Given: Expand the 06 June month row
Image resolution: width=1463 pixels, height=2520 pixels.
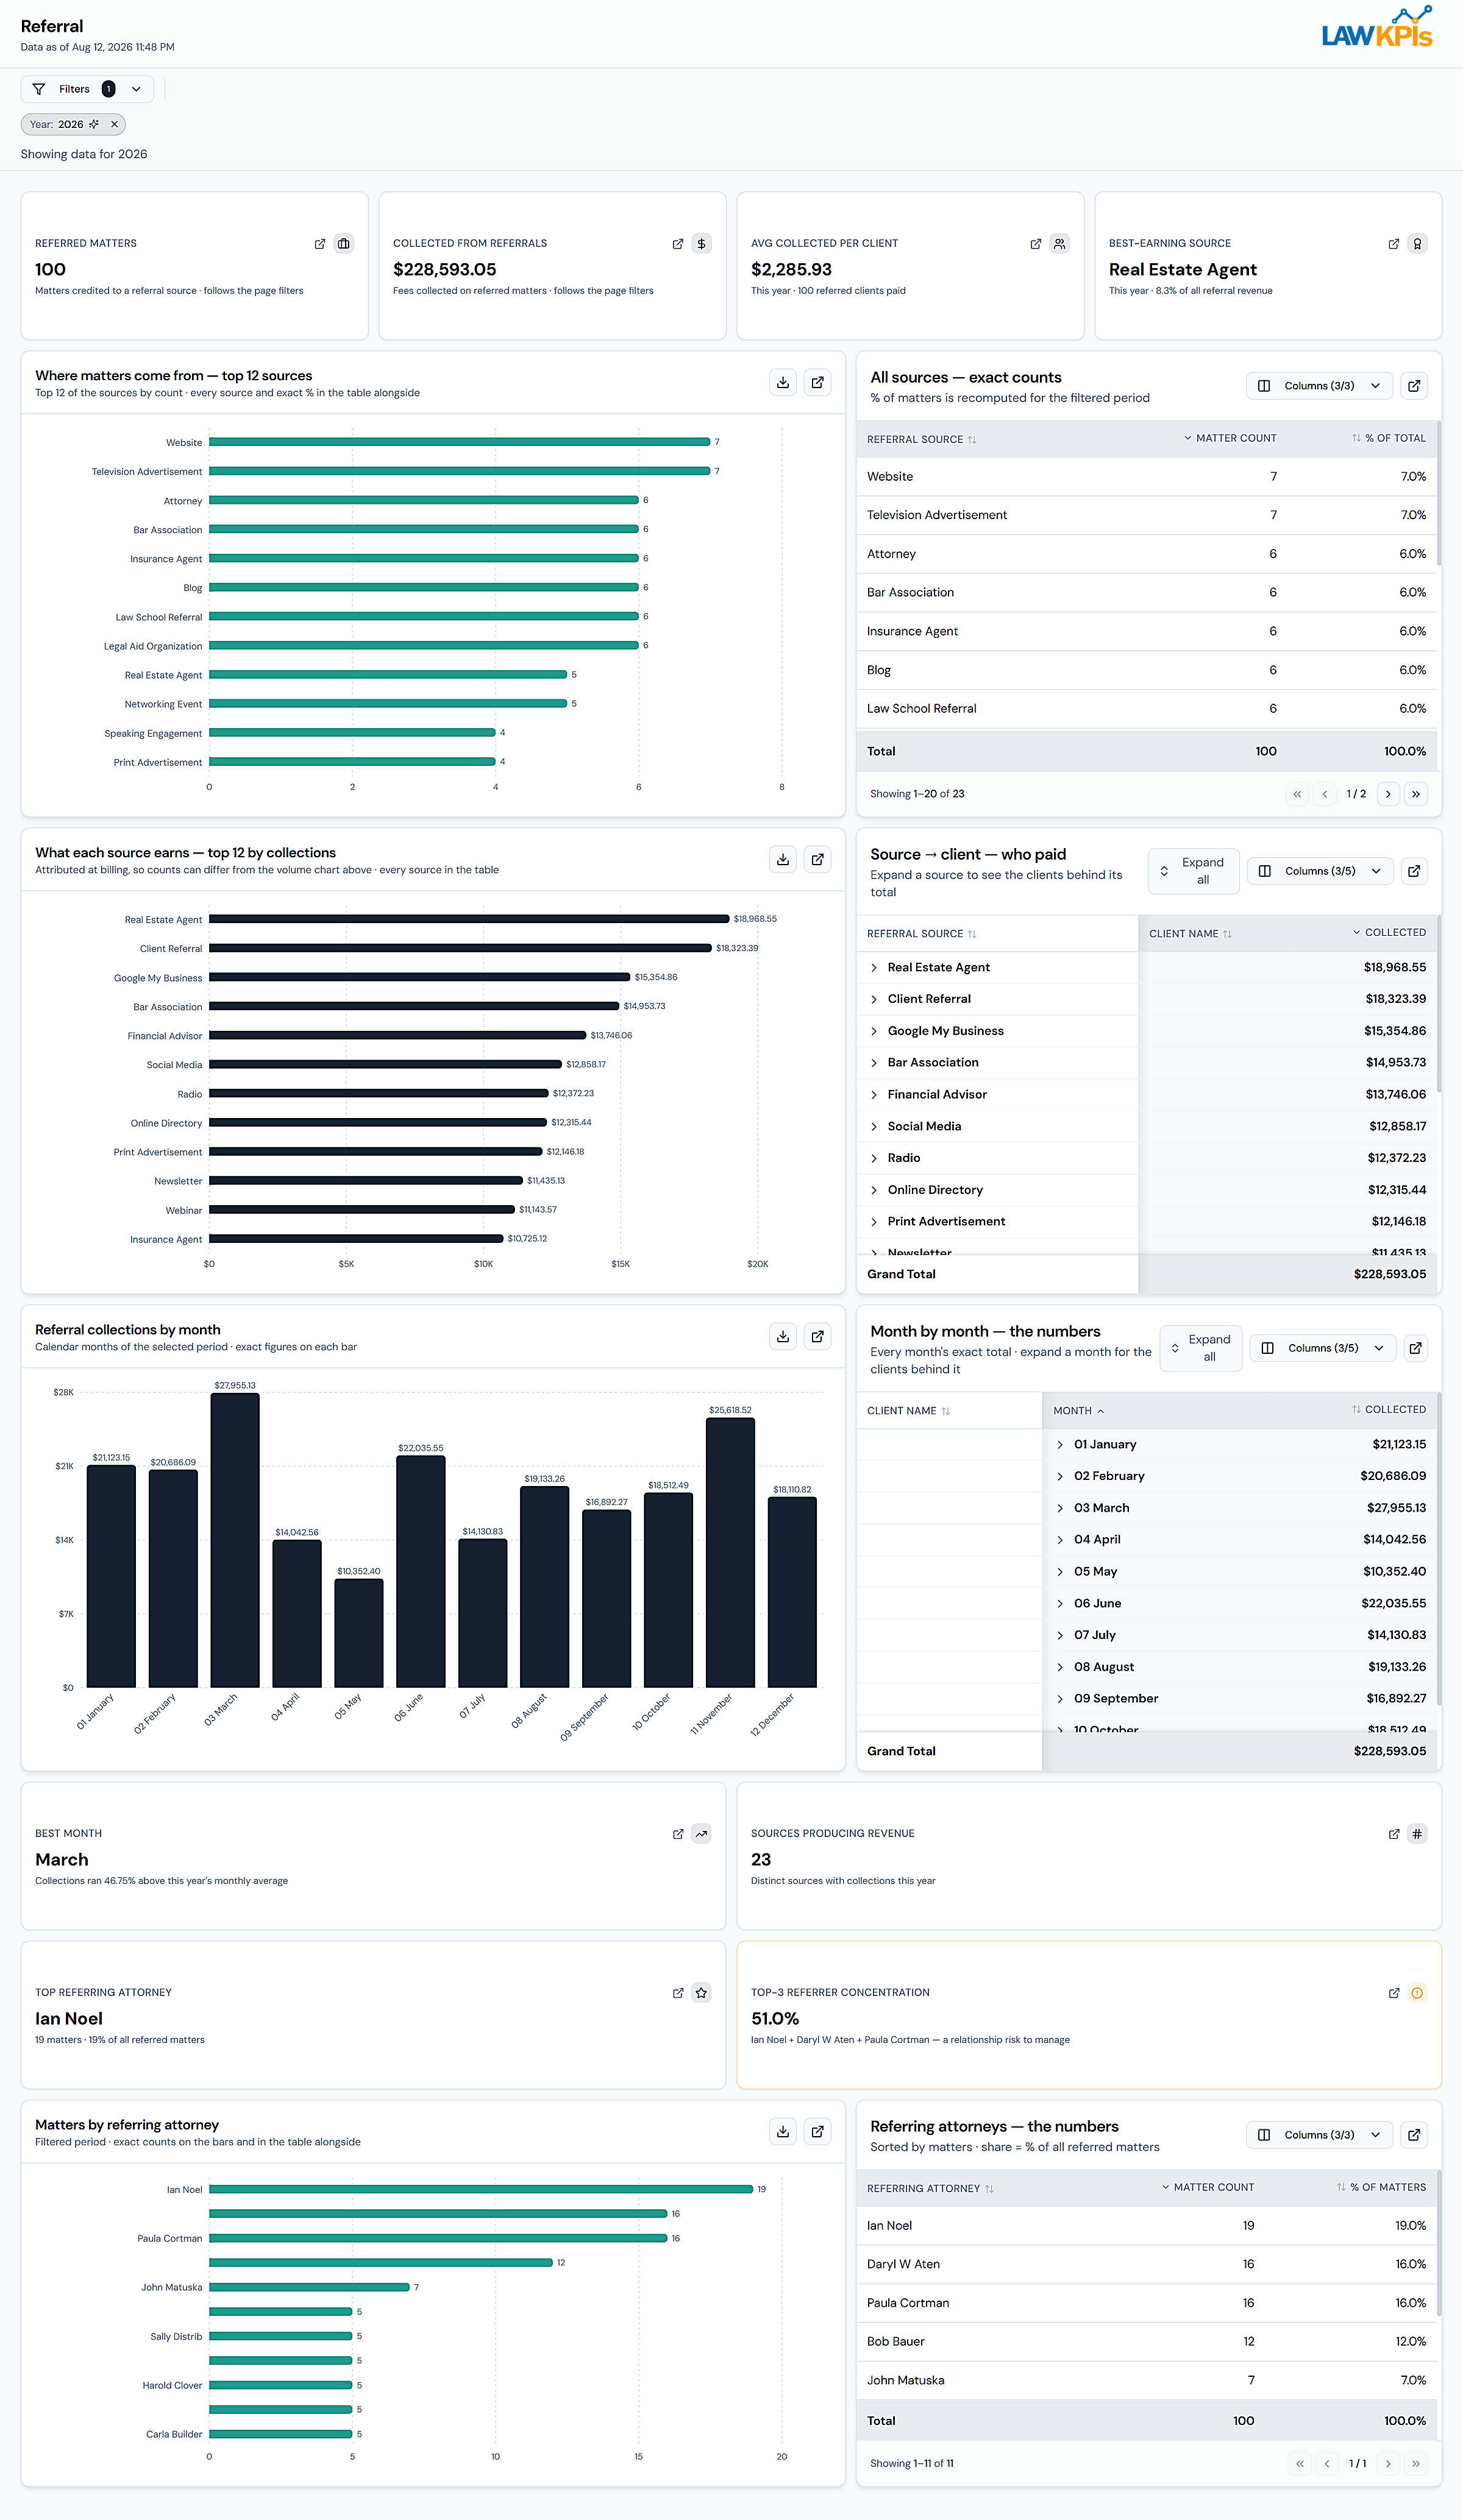Looking at the screenshot, I should click(x=1059, y=1604).
